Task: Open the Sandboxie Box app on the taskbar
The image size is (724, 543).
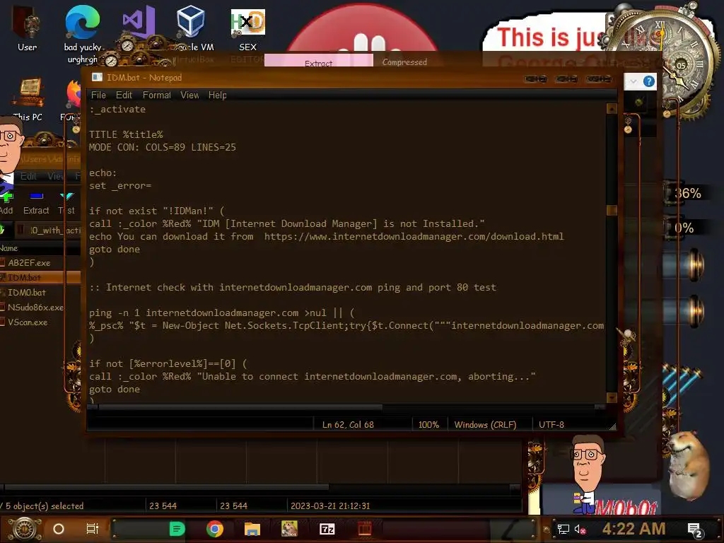Action: 289,529
